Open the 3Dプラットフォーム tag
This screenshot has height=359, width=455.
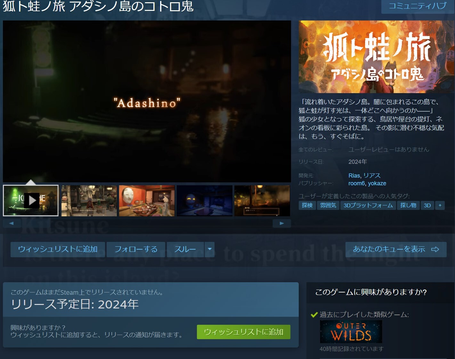[x=368, y=205]
